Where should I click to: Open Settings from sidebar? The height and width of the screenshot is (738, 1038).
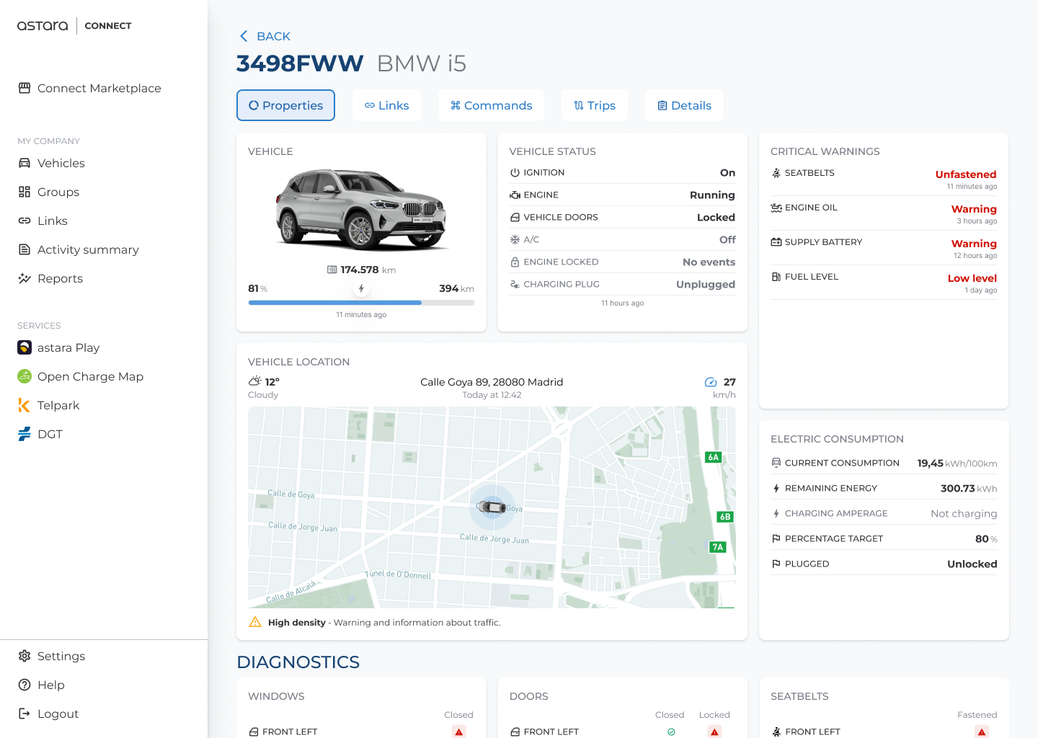(61, 656)
